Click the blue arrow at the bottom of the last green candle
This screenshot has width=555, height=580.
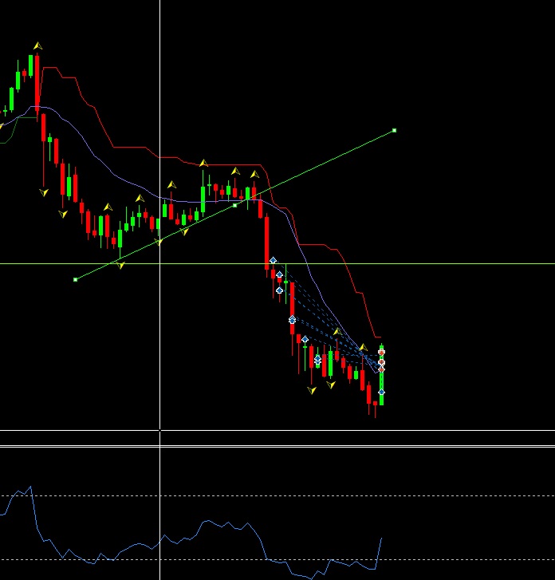(382, 392)
